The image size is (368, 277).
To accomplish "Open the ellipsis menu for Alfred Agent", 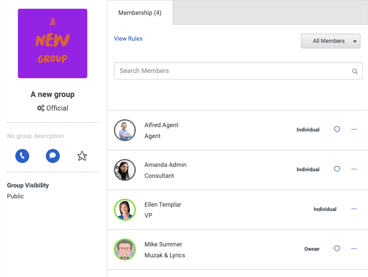I will (354, 129).
